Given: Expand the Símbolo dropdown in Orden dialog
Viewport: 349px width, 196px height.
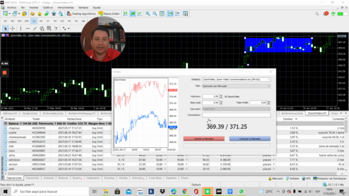Looking at the screenshot, I should point(269,79).
